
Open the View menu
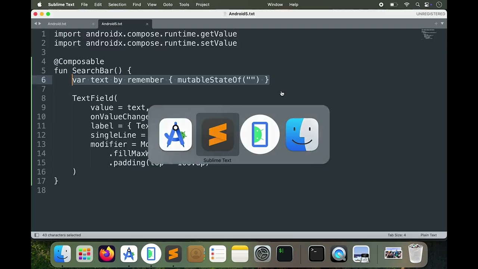(152, 4)
